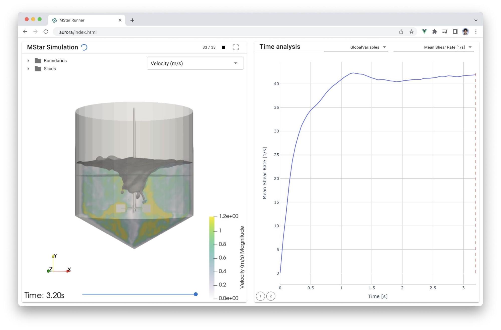
Task: Open a new browser tab
Action: (x=132, y=20)
